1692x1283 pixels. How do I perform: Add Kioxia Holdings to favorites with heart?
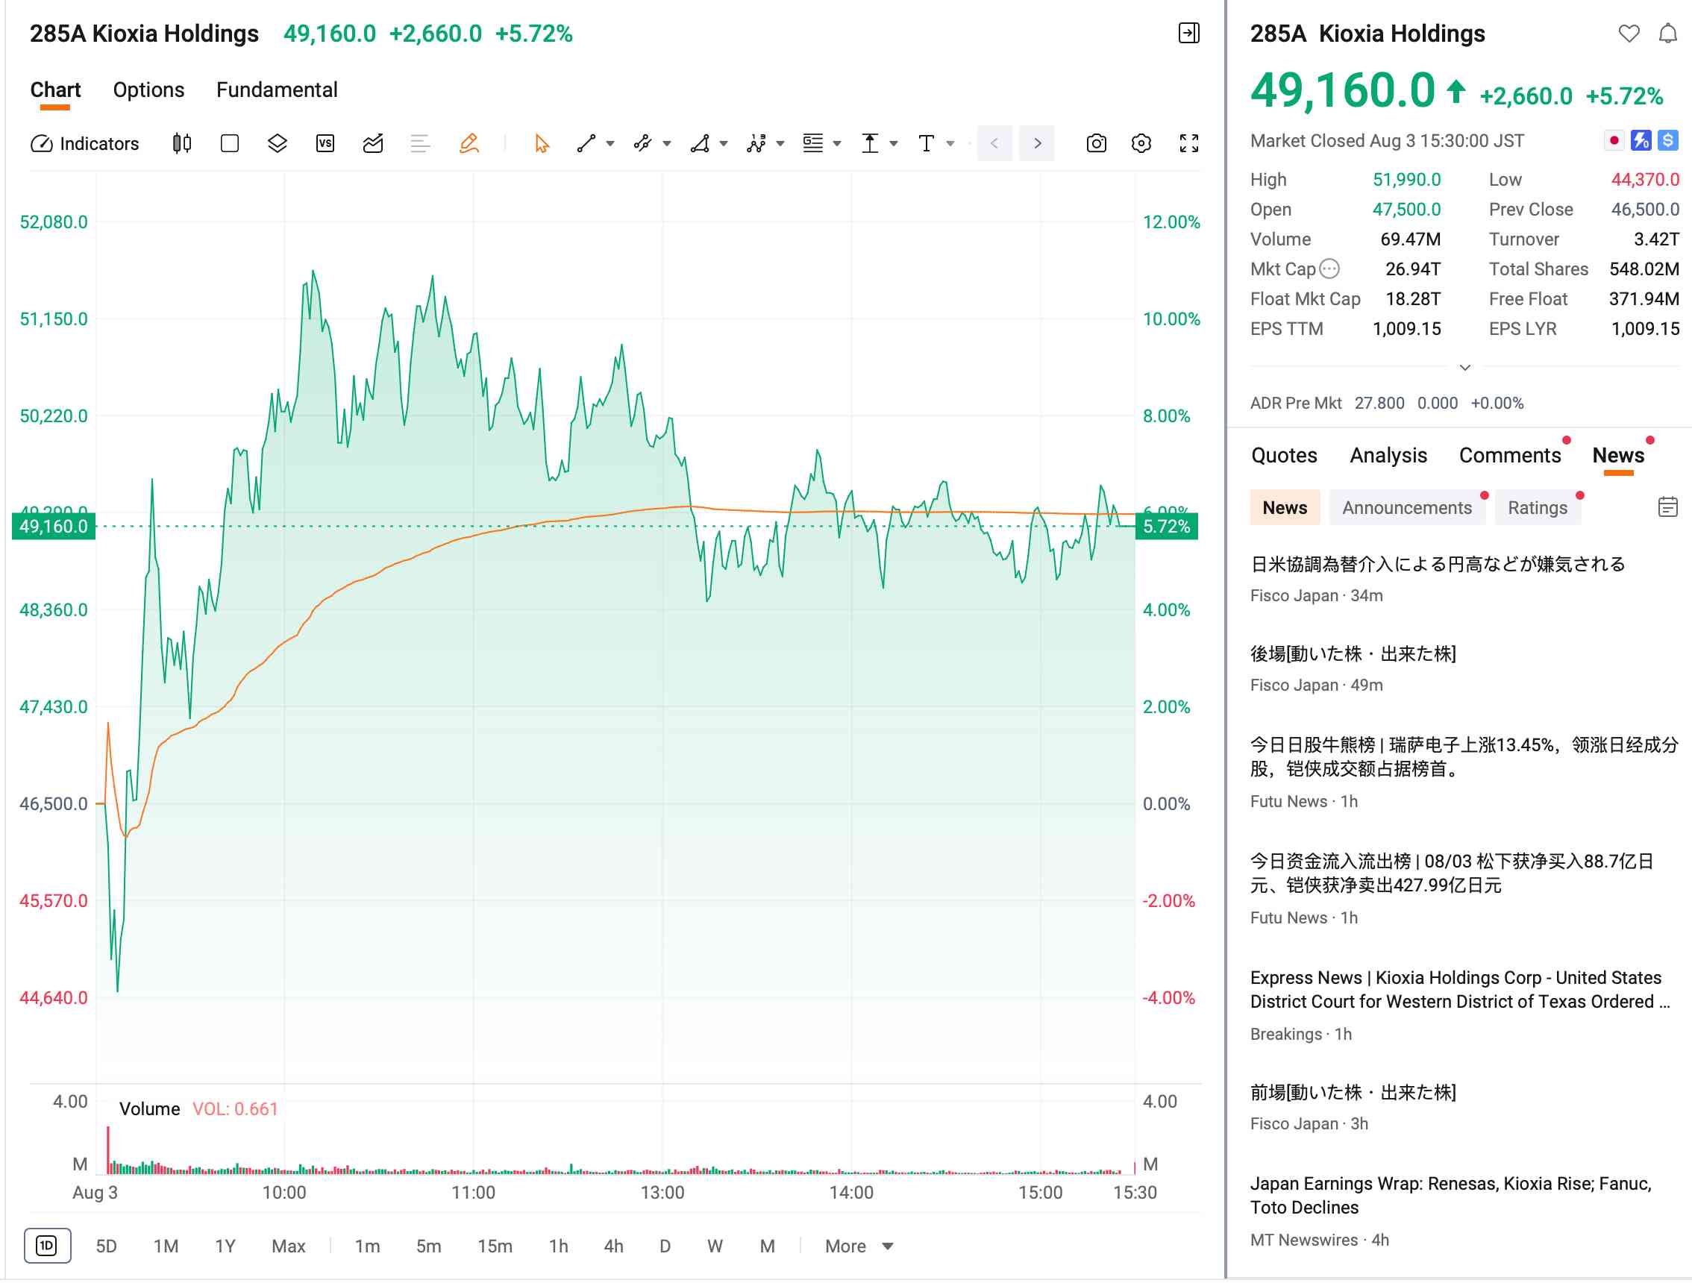point(1629,34)
